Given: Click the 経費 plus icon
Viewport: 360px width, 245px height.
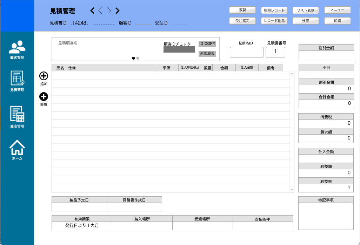Looking at the screenshot, I should coord(44,97).
